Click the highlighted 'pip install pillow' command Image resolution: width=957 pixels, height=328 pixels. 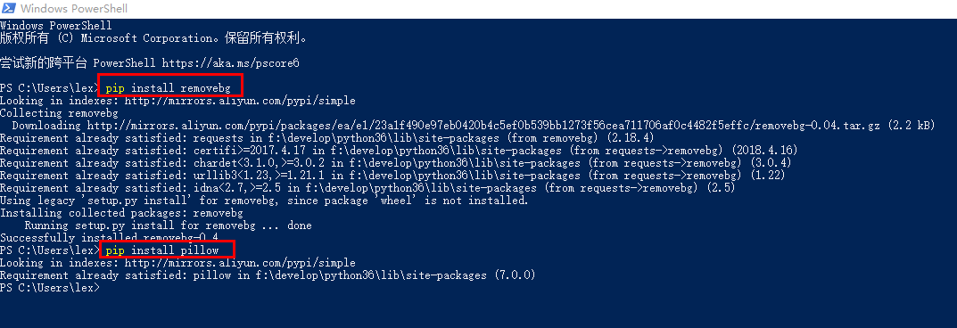(166, 250)
